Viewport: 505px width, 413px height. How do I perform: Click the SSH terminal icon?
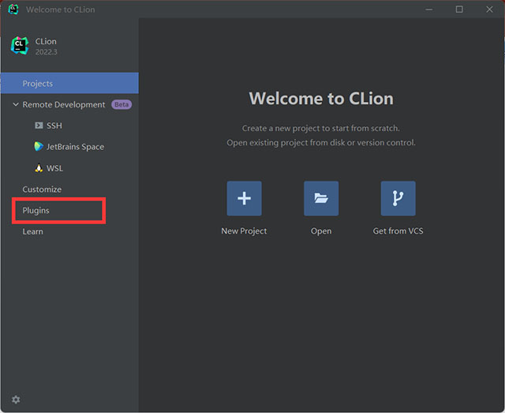(x=39, y=126)
